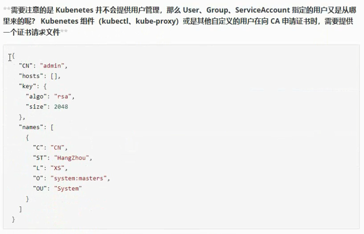Viewport: 364px width, 234px height.
Task: Click the "names" key in the JSON
Action: 31,127
